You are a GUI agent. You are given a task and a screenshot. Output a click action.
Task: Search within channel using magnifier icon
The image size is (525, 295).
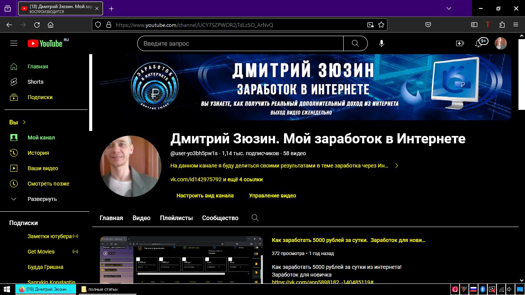(255, 218)
